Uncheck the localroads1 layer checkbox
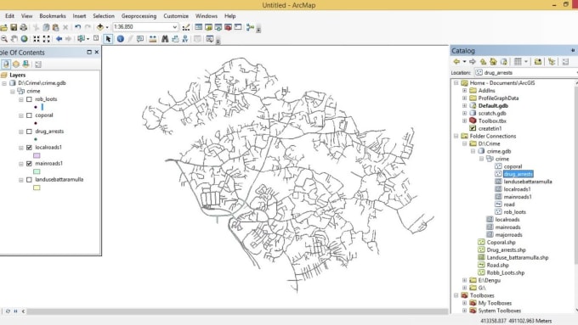The height and width of the screenshot is (325, 578). pos(29,148)
